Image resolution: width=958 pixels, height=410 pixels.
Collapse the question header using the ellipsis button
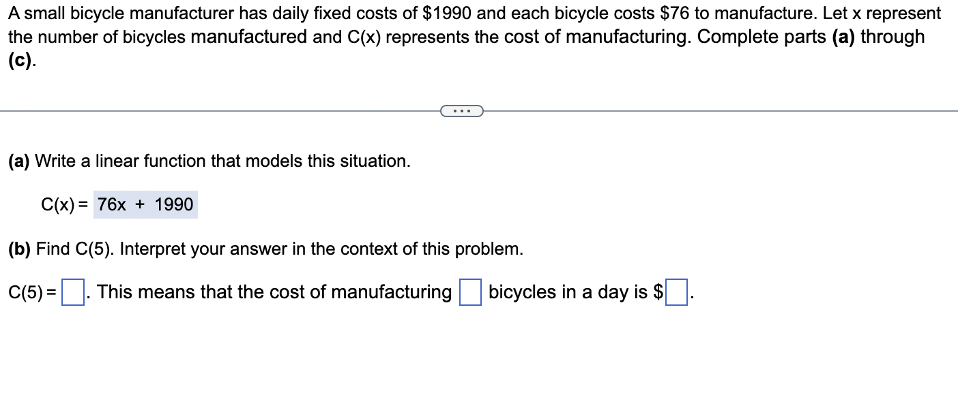click(461, 110)
